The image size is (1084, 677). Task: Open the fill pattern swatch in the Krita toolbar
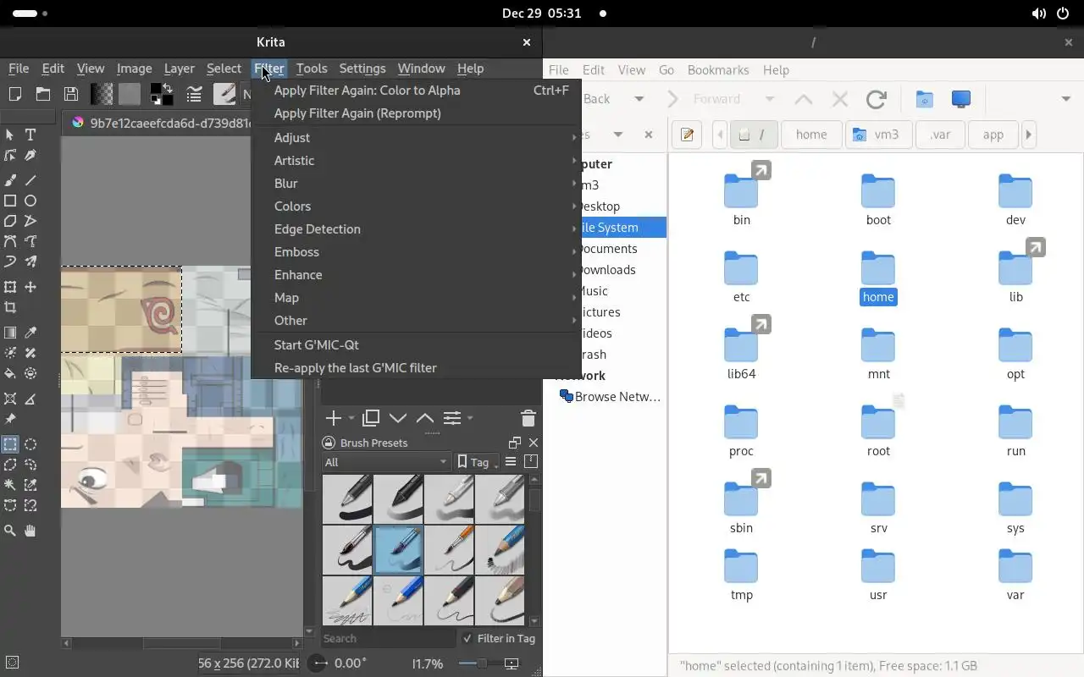tap(129, 94)
